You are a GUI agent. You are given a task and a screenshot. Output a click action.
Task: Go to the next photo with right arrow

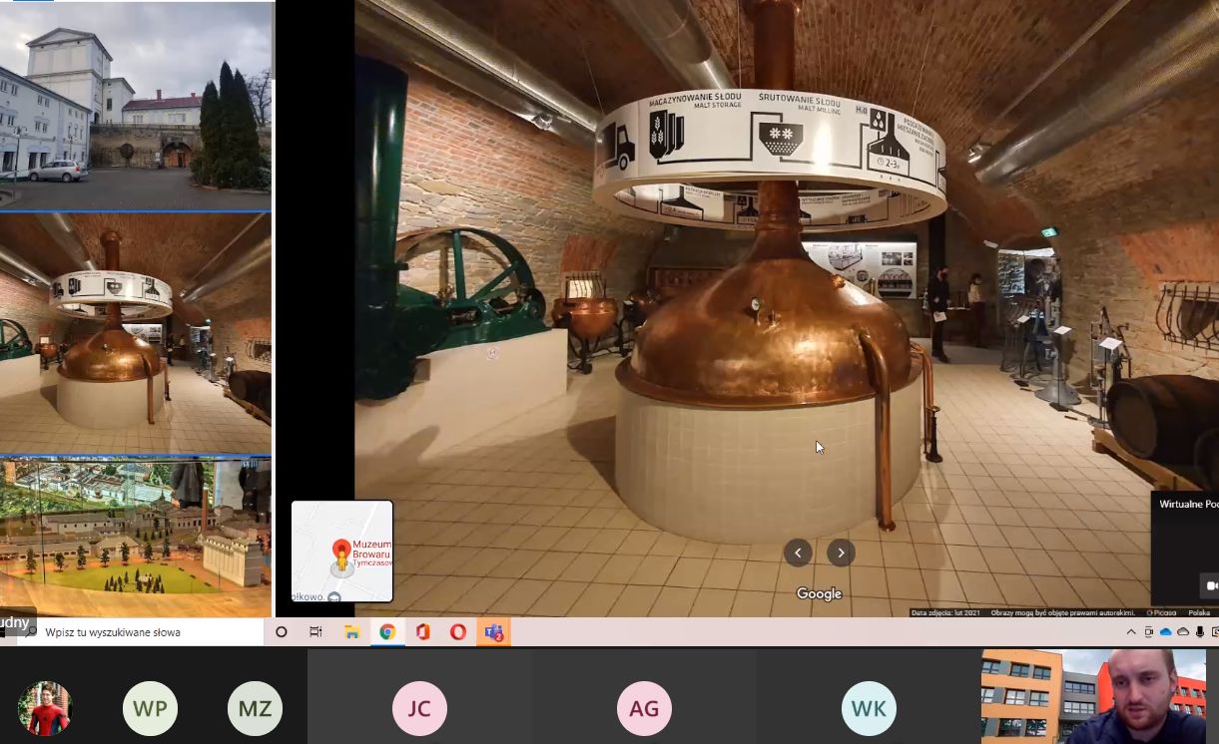[841, 553]
